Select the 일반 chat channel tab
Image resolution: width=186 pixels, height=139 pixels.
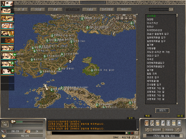point(131,118)
